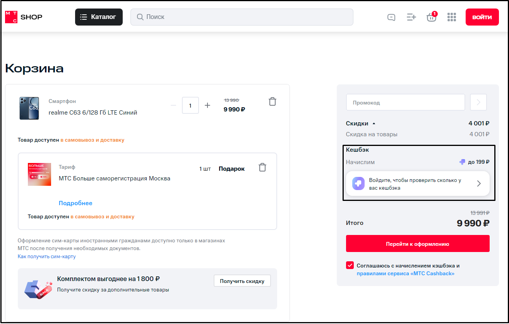The image size is (509, 324).
Task: Open the chat support icon in header
Action: (x=391, y=17)
